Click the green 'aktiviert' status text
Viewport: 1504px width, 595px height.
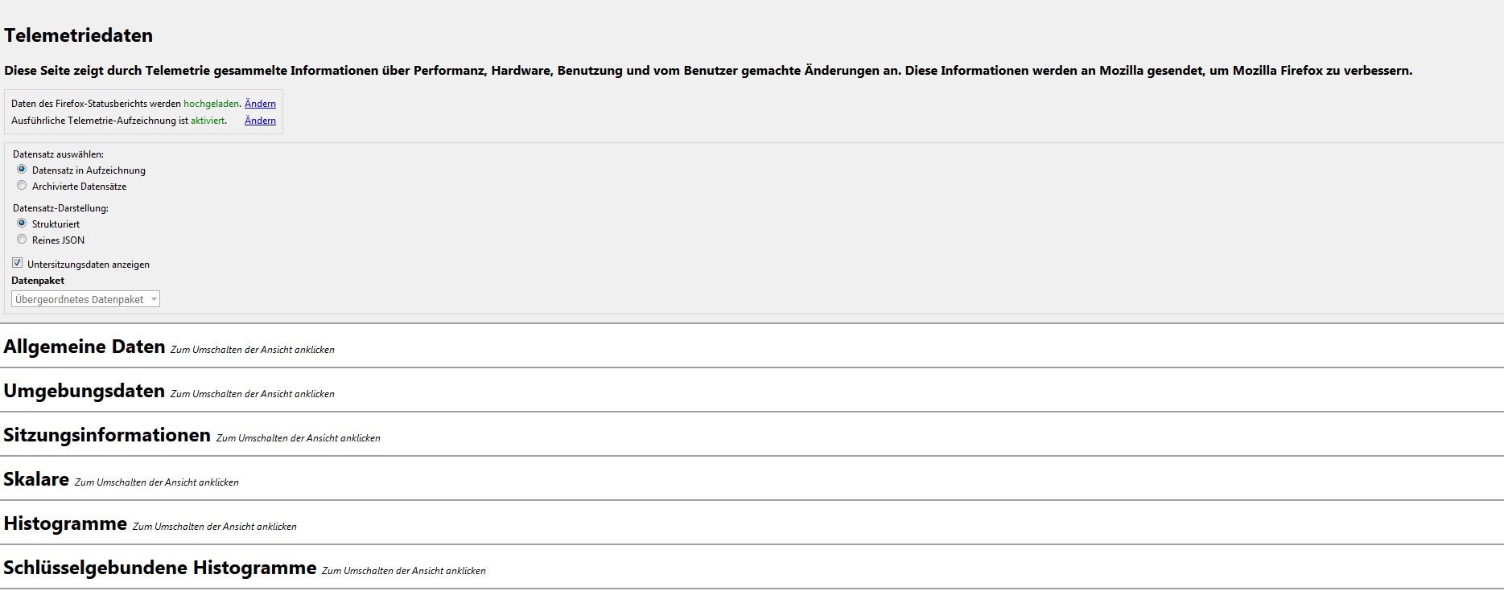pos(208,121)
